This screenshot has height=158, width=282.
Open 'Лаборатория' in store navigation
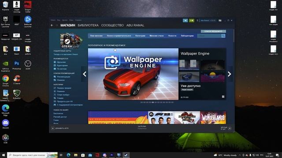click(x=187, y=36)
